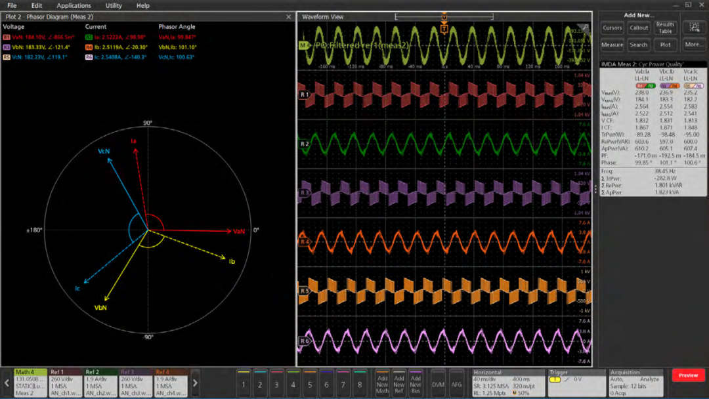Click the red Preview button
The height and width of the screenshot is (399, 709).
688,375
